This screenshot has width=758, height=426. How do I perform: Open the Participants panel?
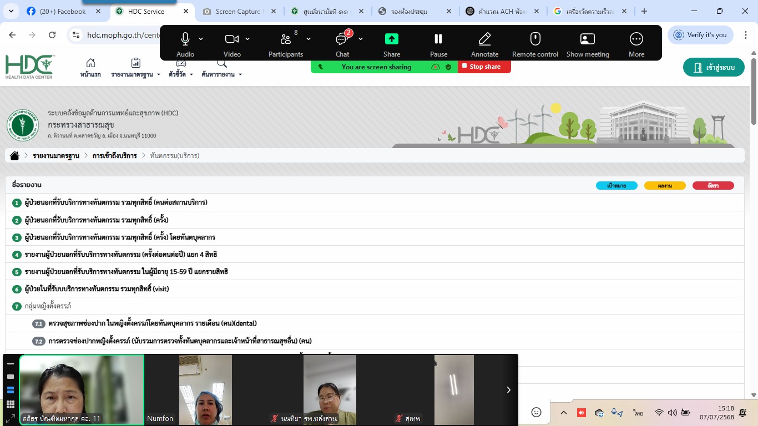tap(286, 39)
